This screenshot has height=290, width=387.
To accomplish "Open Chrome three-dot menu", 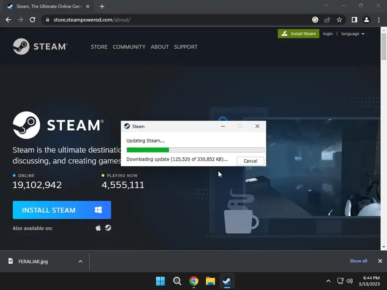I will (379, 20).
